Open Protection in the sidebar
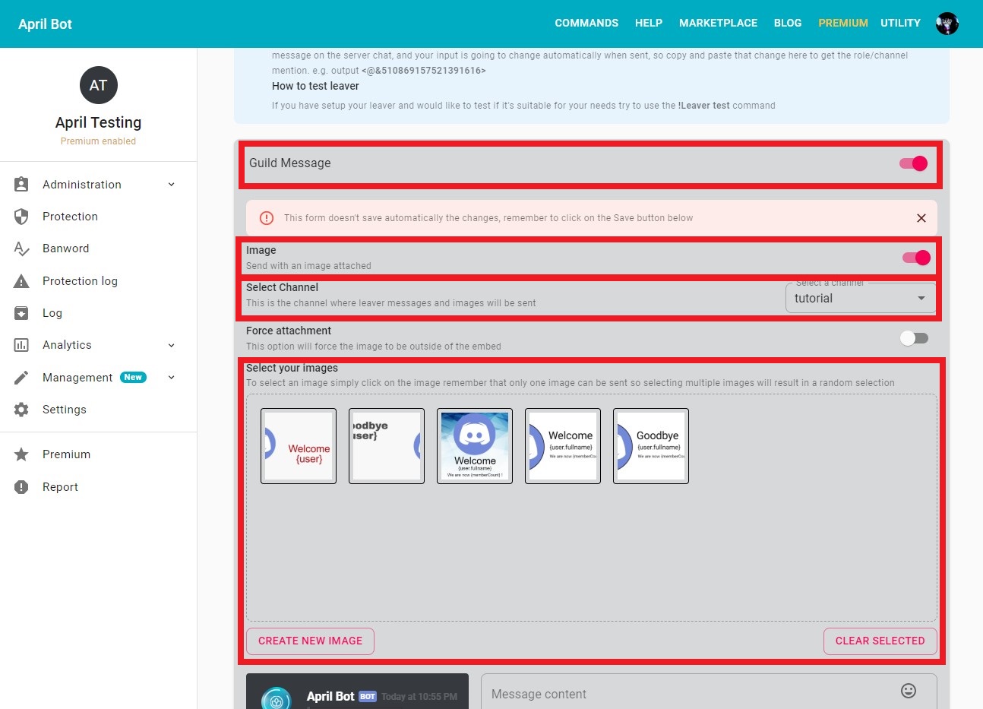983x709 pixels. (x=99, y=217)
